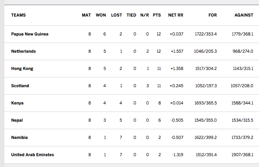This screenshot has width=259, height=167.
Task: Click the FOR column header
Action: click(213, 15)
